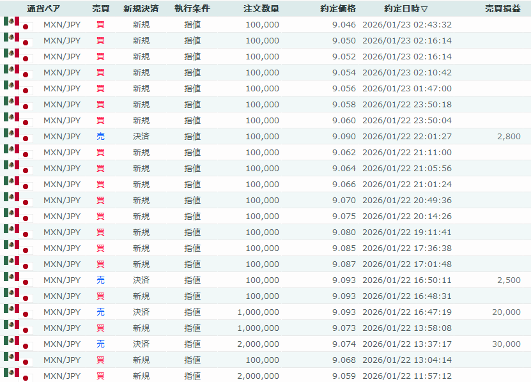The image size is (531, 382).
Task: Click the currency flag icon on the 9.059 row
Action: [x=17, y=376]
